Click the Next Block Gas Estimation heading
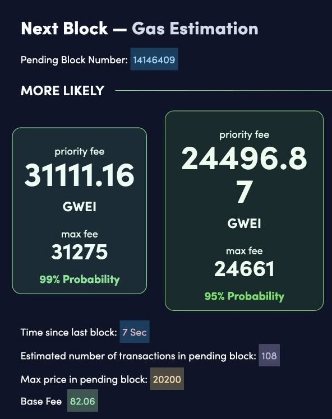The height and width of the screenshot is (419, 332). click(x=140, y=29)
